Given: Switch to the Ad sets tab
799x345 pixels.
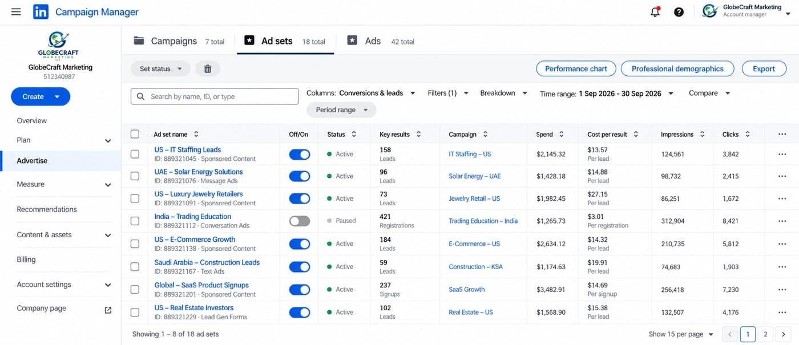Looking at the screenshot, I should 285,41.
